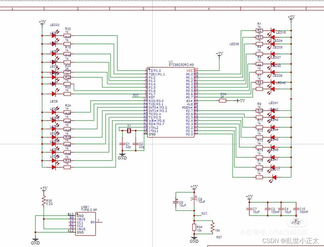
Task: Click the RST net label at pin 9
Action: click(x=136, y=96)
